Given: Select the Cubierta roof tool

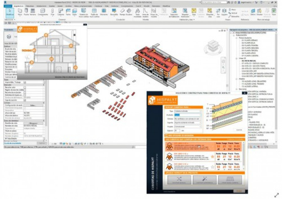Looking at the screenshot, I should point(60,12).
